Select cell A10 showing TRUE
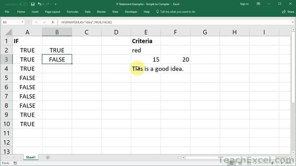The image size is (296, 166). (x=27, y=124)
